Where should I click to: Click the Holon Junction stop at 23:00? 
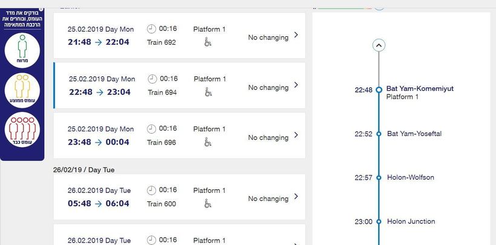click(x=411, y=221)
